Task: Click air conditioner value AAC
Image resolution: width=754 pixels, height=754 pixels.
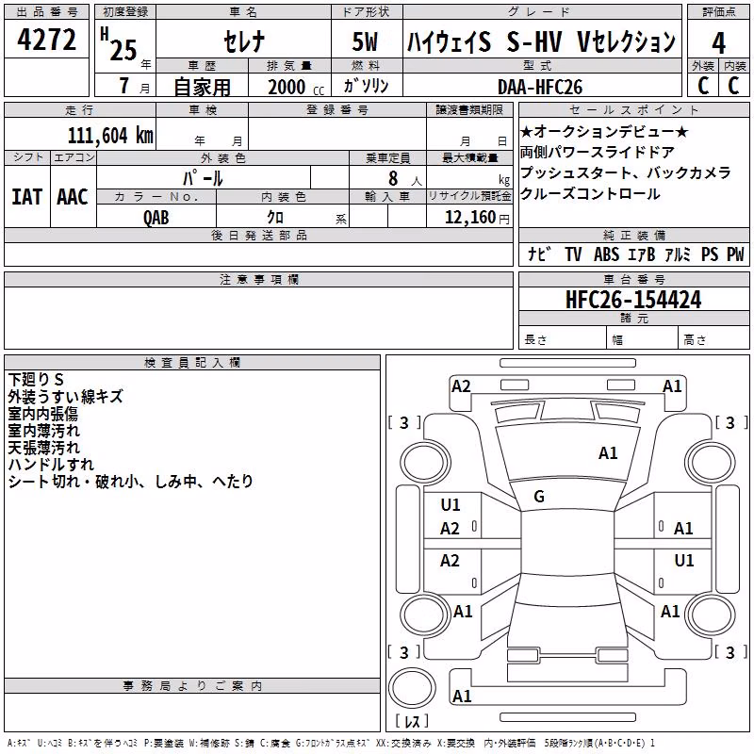Action: point(73,197)
